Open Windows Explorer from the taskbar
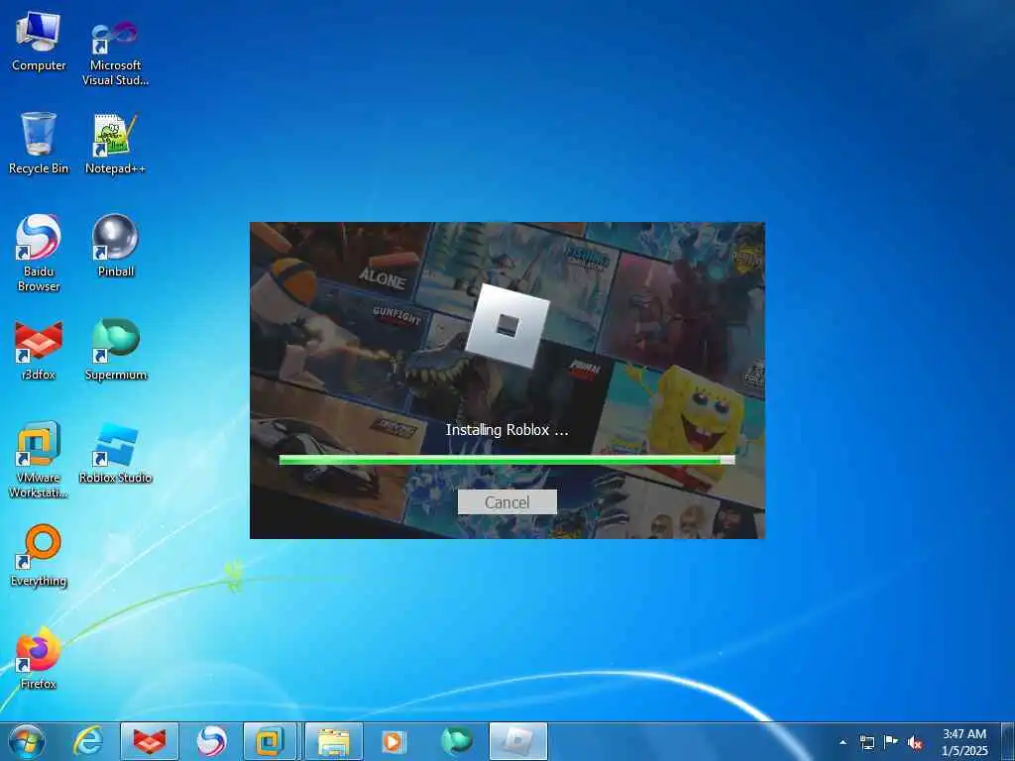The height and width of the screenshot is (761, 1015). (x=333, y=741)
